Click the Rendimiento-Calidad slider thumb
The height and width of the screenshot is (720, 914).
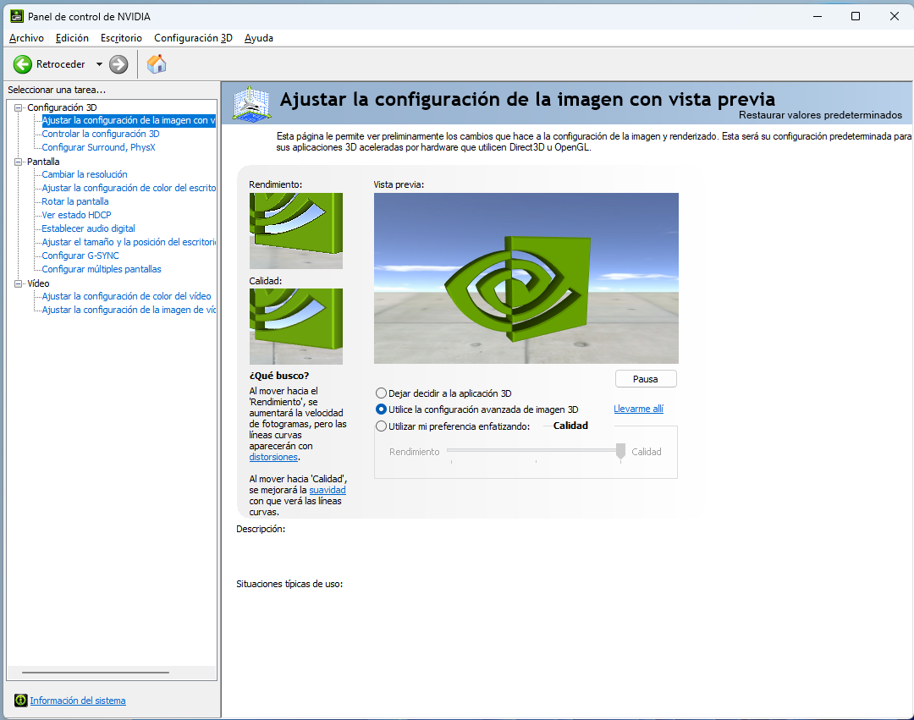pos(621,451)
